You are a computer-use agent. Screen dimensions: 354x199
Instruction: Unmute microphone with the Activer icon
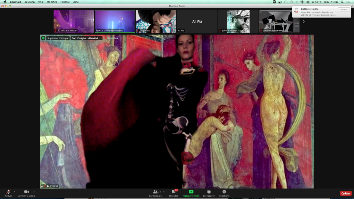coord(8,192)
